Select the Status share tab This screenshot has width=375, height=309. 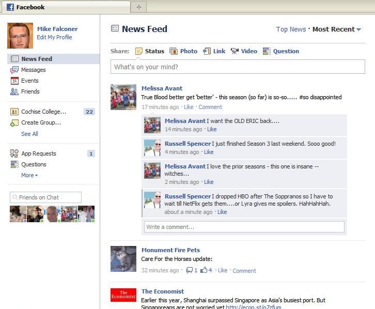[149, 51]
